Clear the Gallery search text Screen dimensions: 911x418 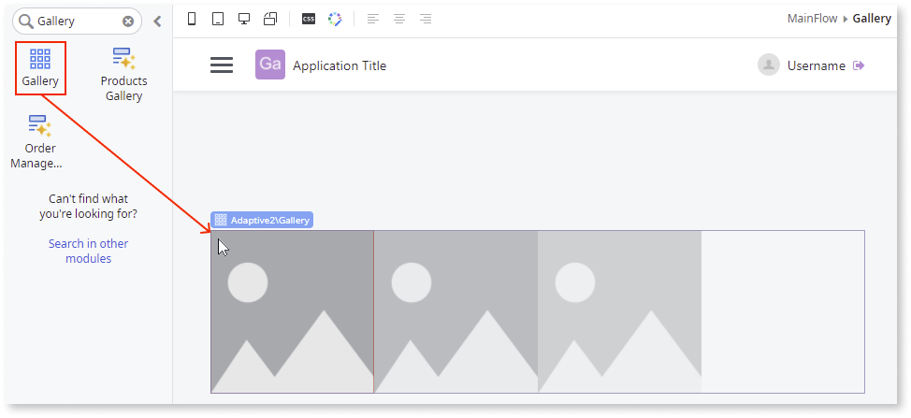[x=129, y=21]
